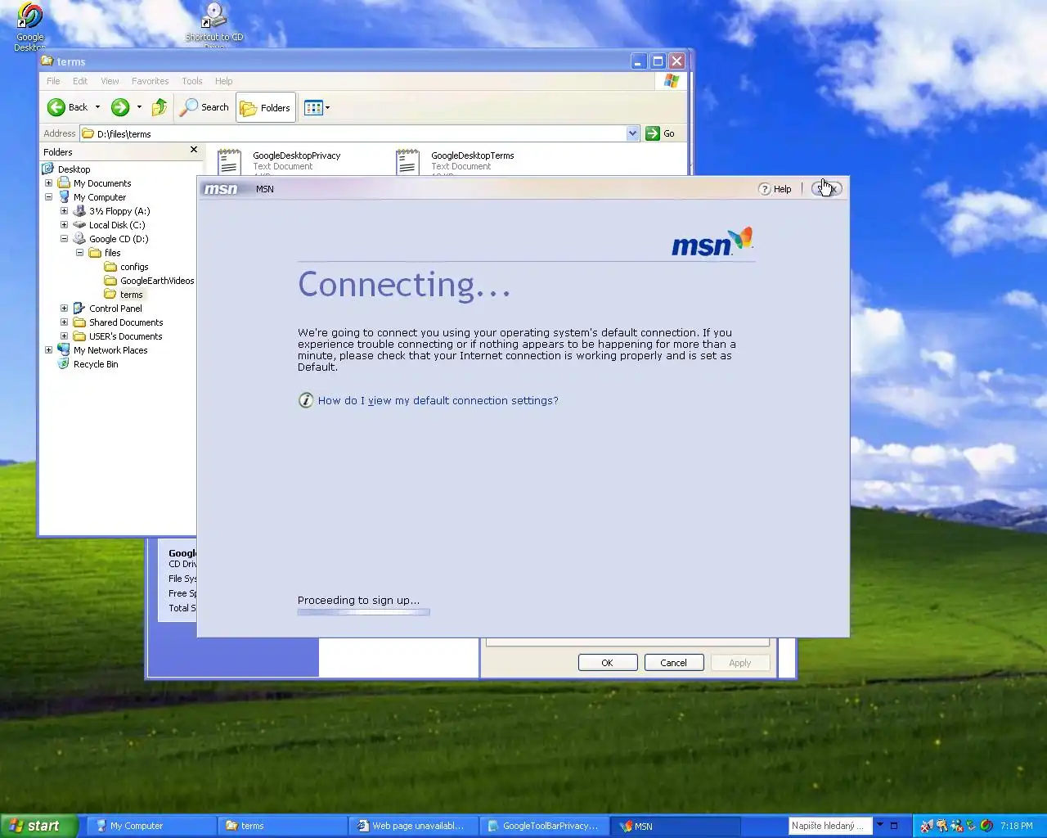Switch to My Computer taskbar button
The height and width of the screenshot is (838, 1047).
click(151, 826)
